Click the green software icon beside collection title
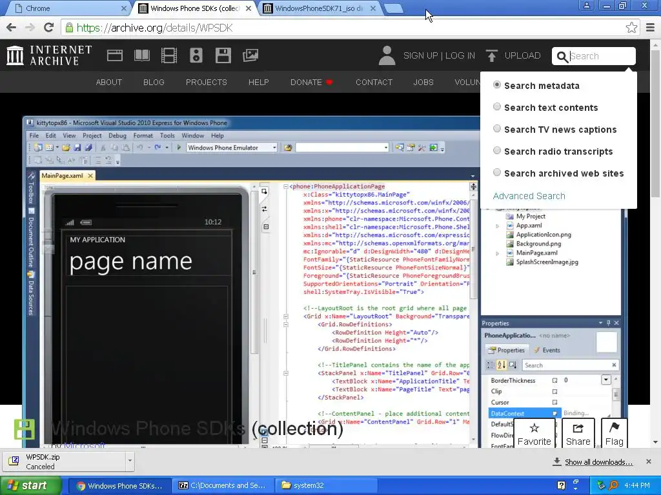Viewport: 661px width, 495px height. pos(25,429)
